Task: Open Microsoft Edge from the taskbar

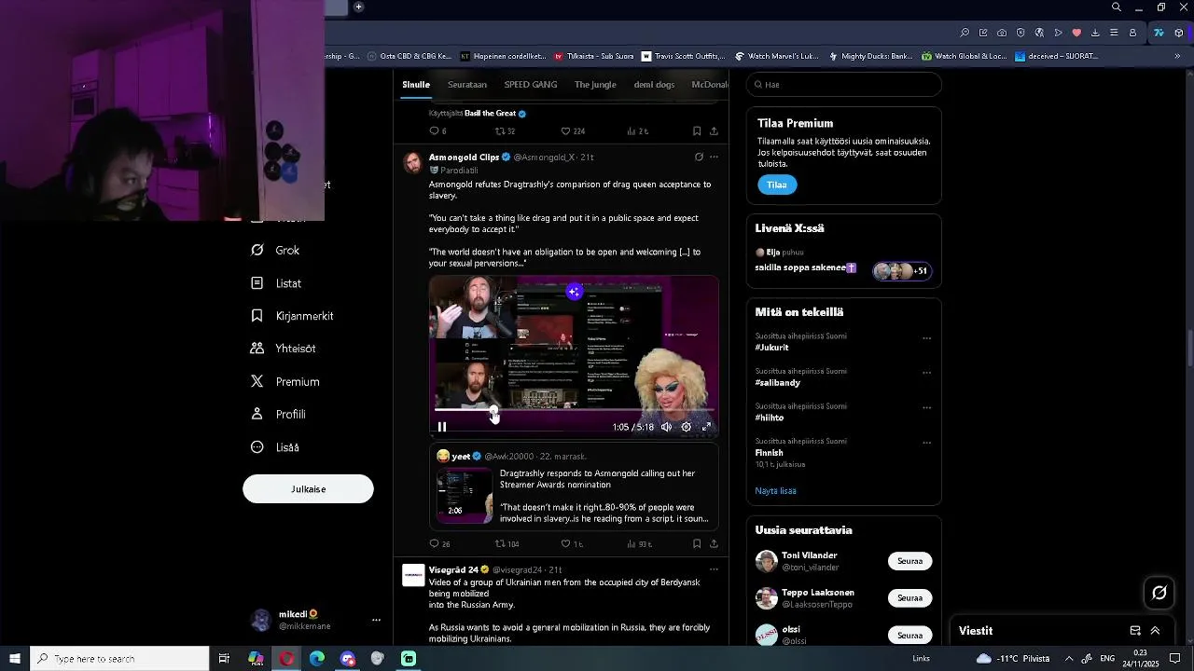Action: [317, 659]
